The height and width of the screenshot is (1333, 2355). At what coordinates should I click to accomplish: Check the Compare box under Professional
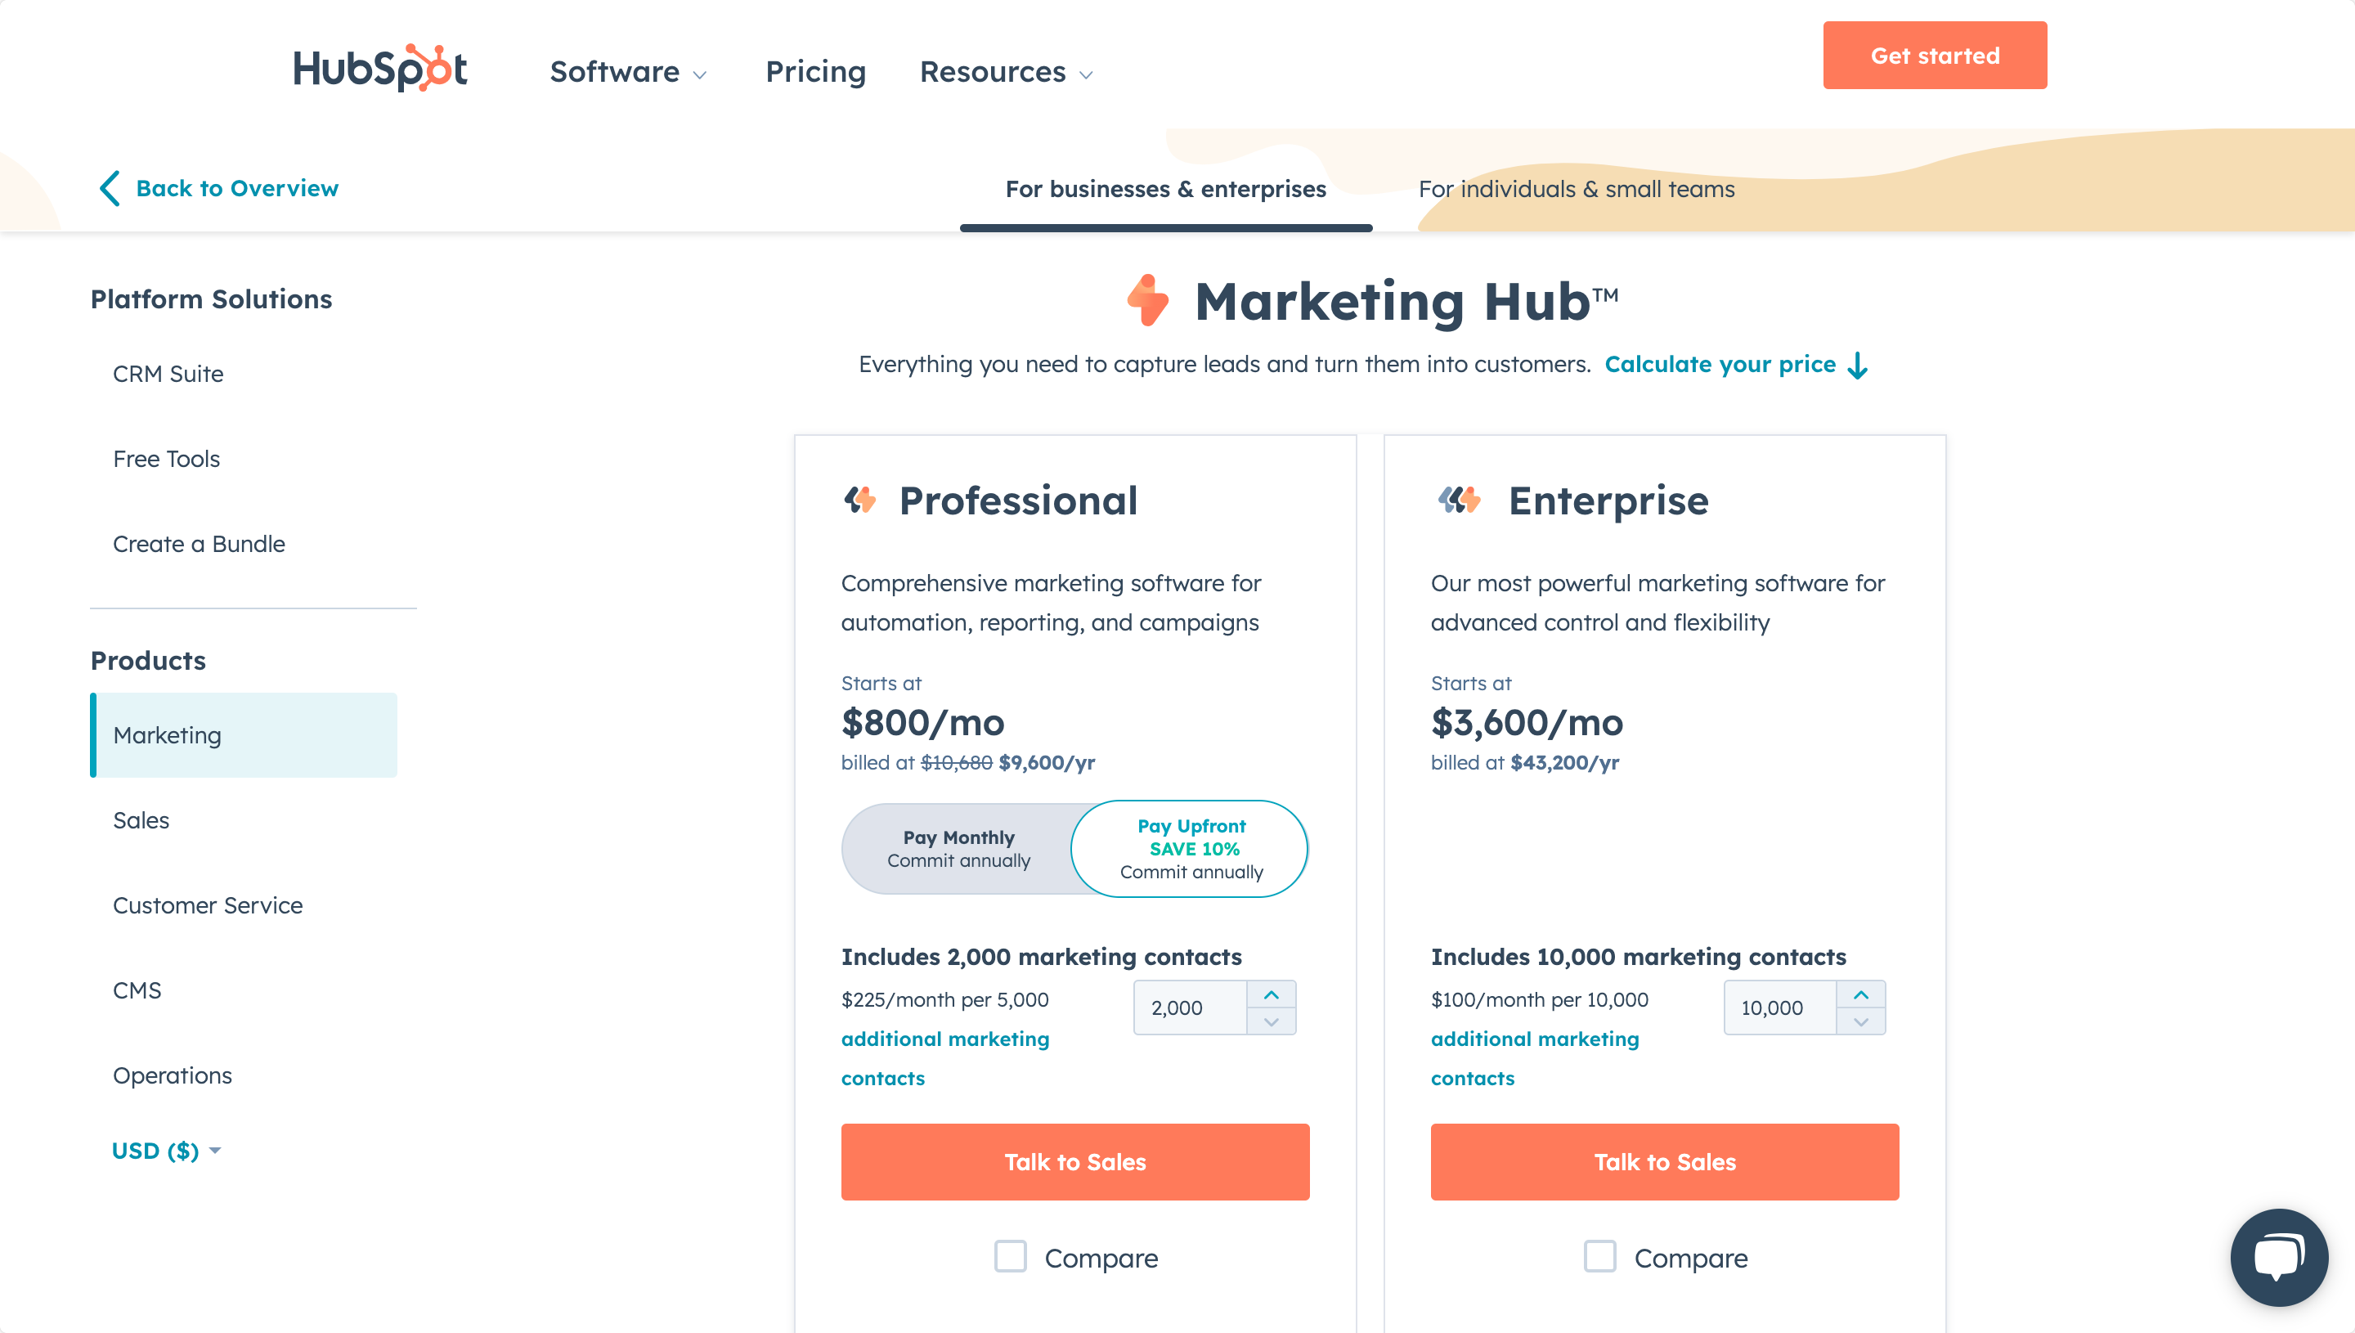coord(1011,1256)
